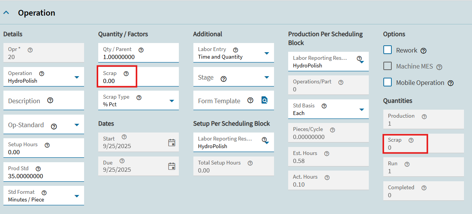The height and width of the screenshot is (214, 472).
Task: Open the Std Format dropdown
Action: pyautogui.click(x=77, y=196)
